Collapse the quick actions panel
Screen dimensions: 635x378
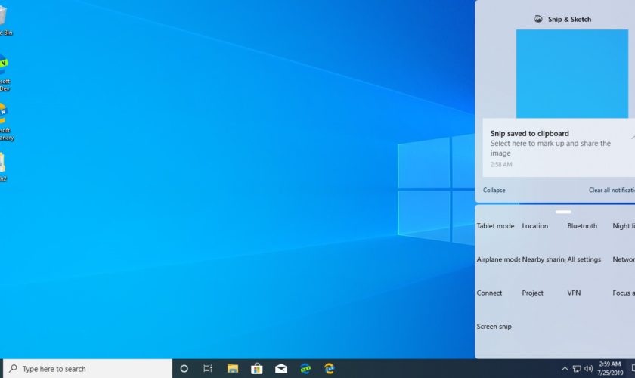point(494,191)
